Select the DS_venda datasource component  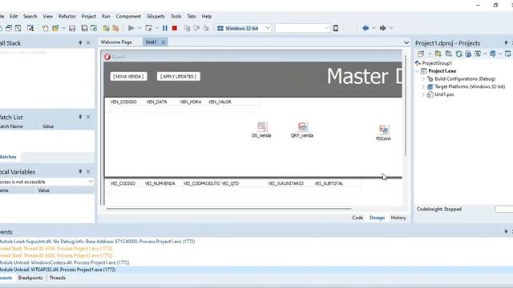[x=262, y=130]
